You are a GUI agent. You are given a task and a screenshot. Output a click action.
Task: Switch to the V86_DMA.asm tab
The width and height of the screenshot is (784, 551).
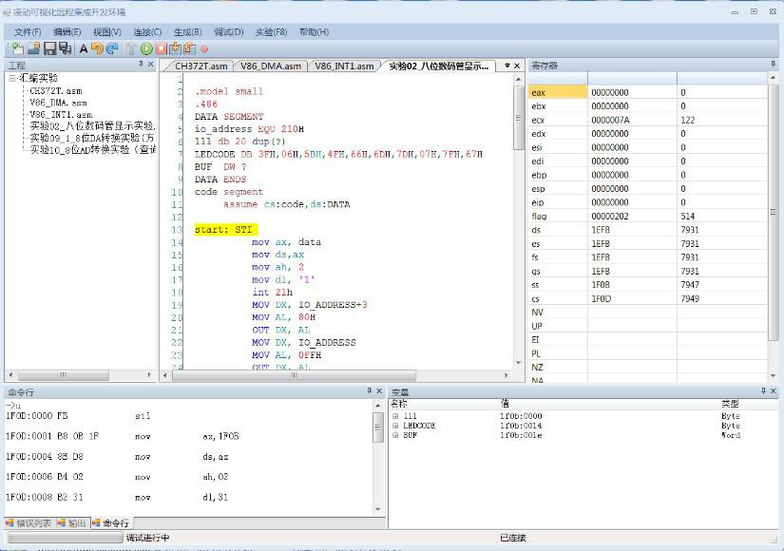271,66
